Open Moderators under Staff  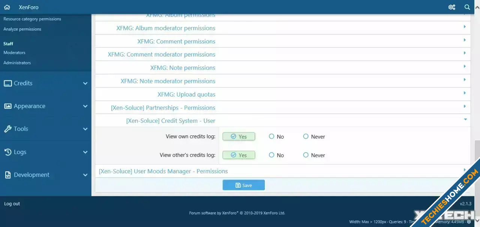click(x=15, y=52)
